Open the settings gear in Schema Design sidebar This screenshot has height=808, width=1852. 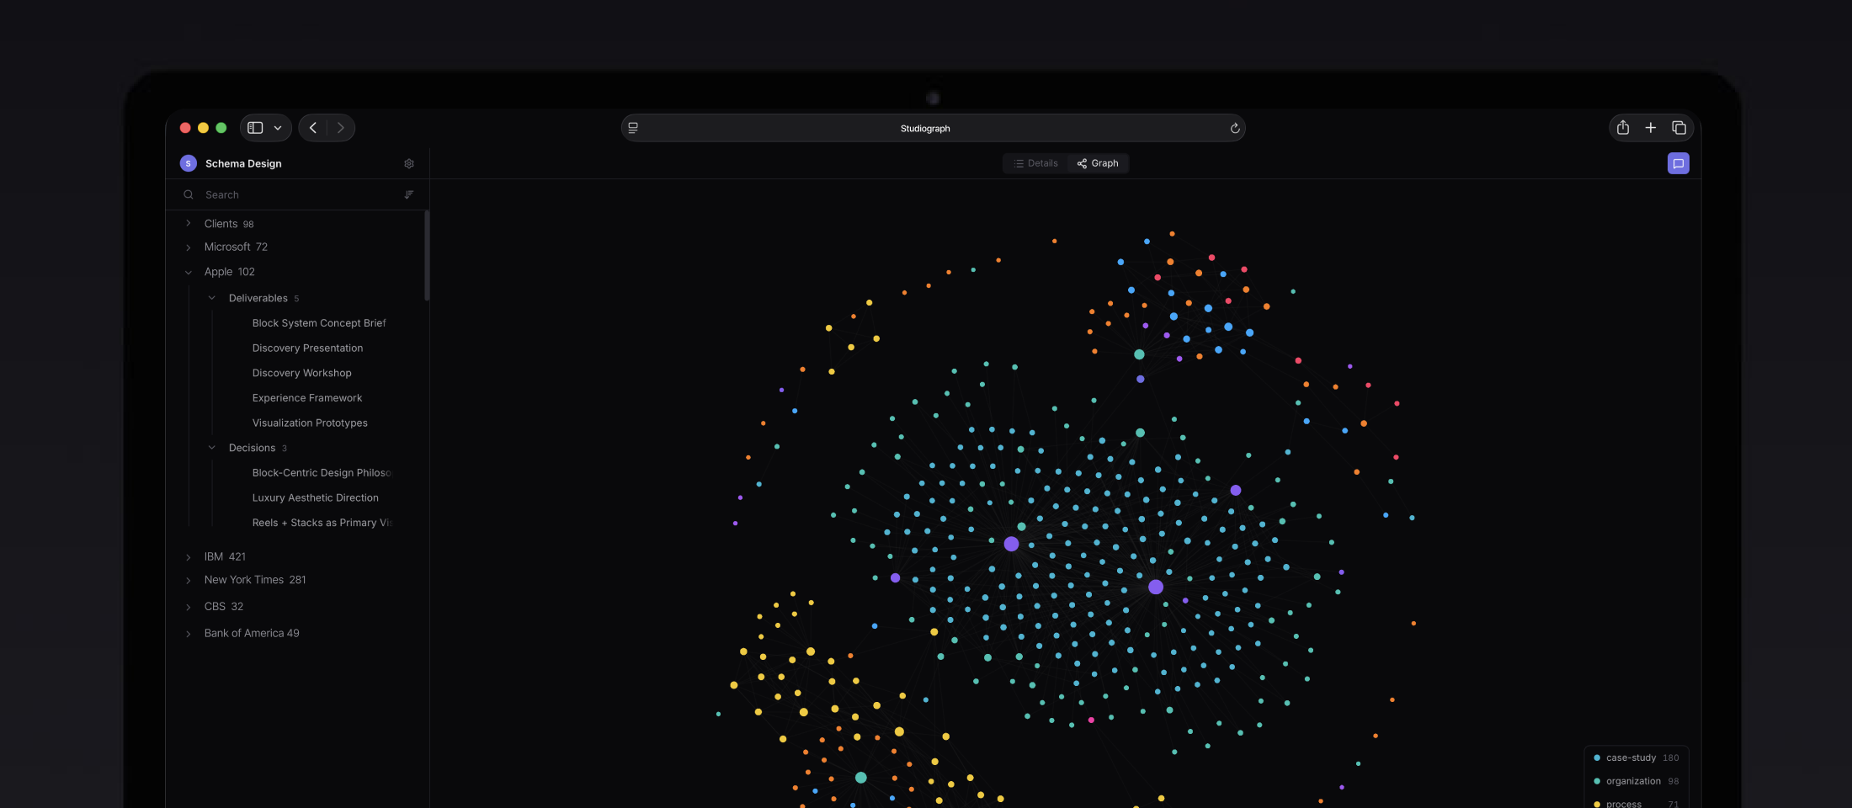click(409, 163)
